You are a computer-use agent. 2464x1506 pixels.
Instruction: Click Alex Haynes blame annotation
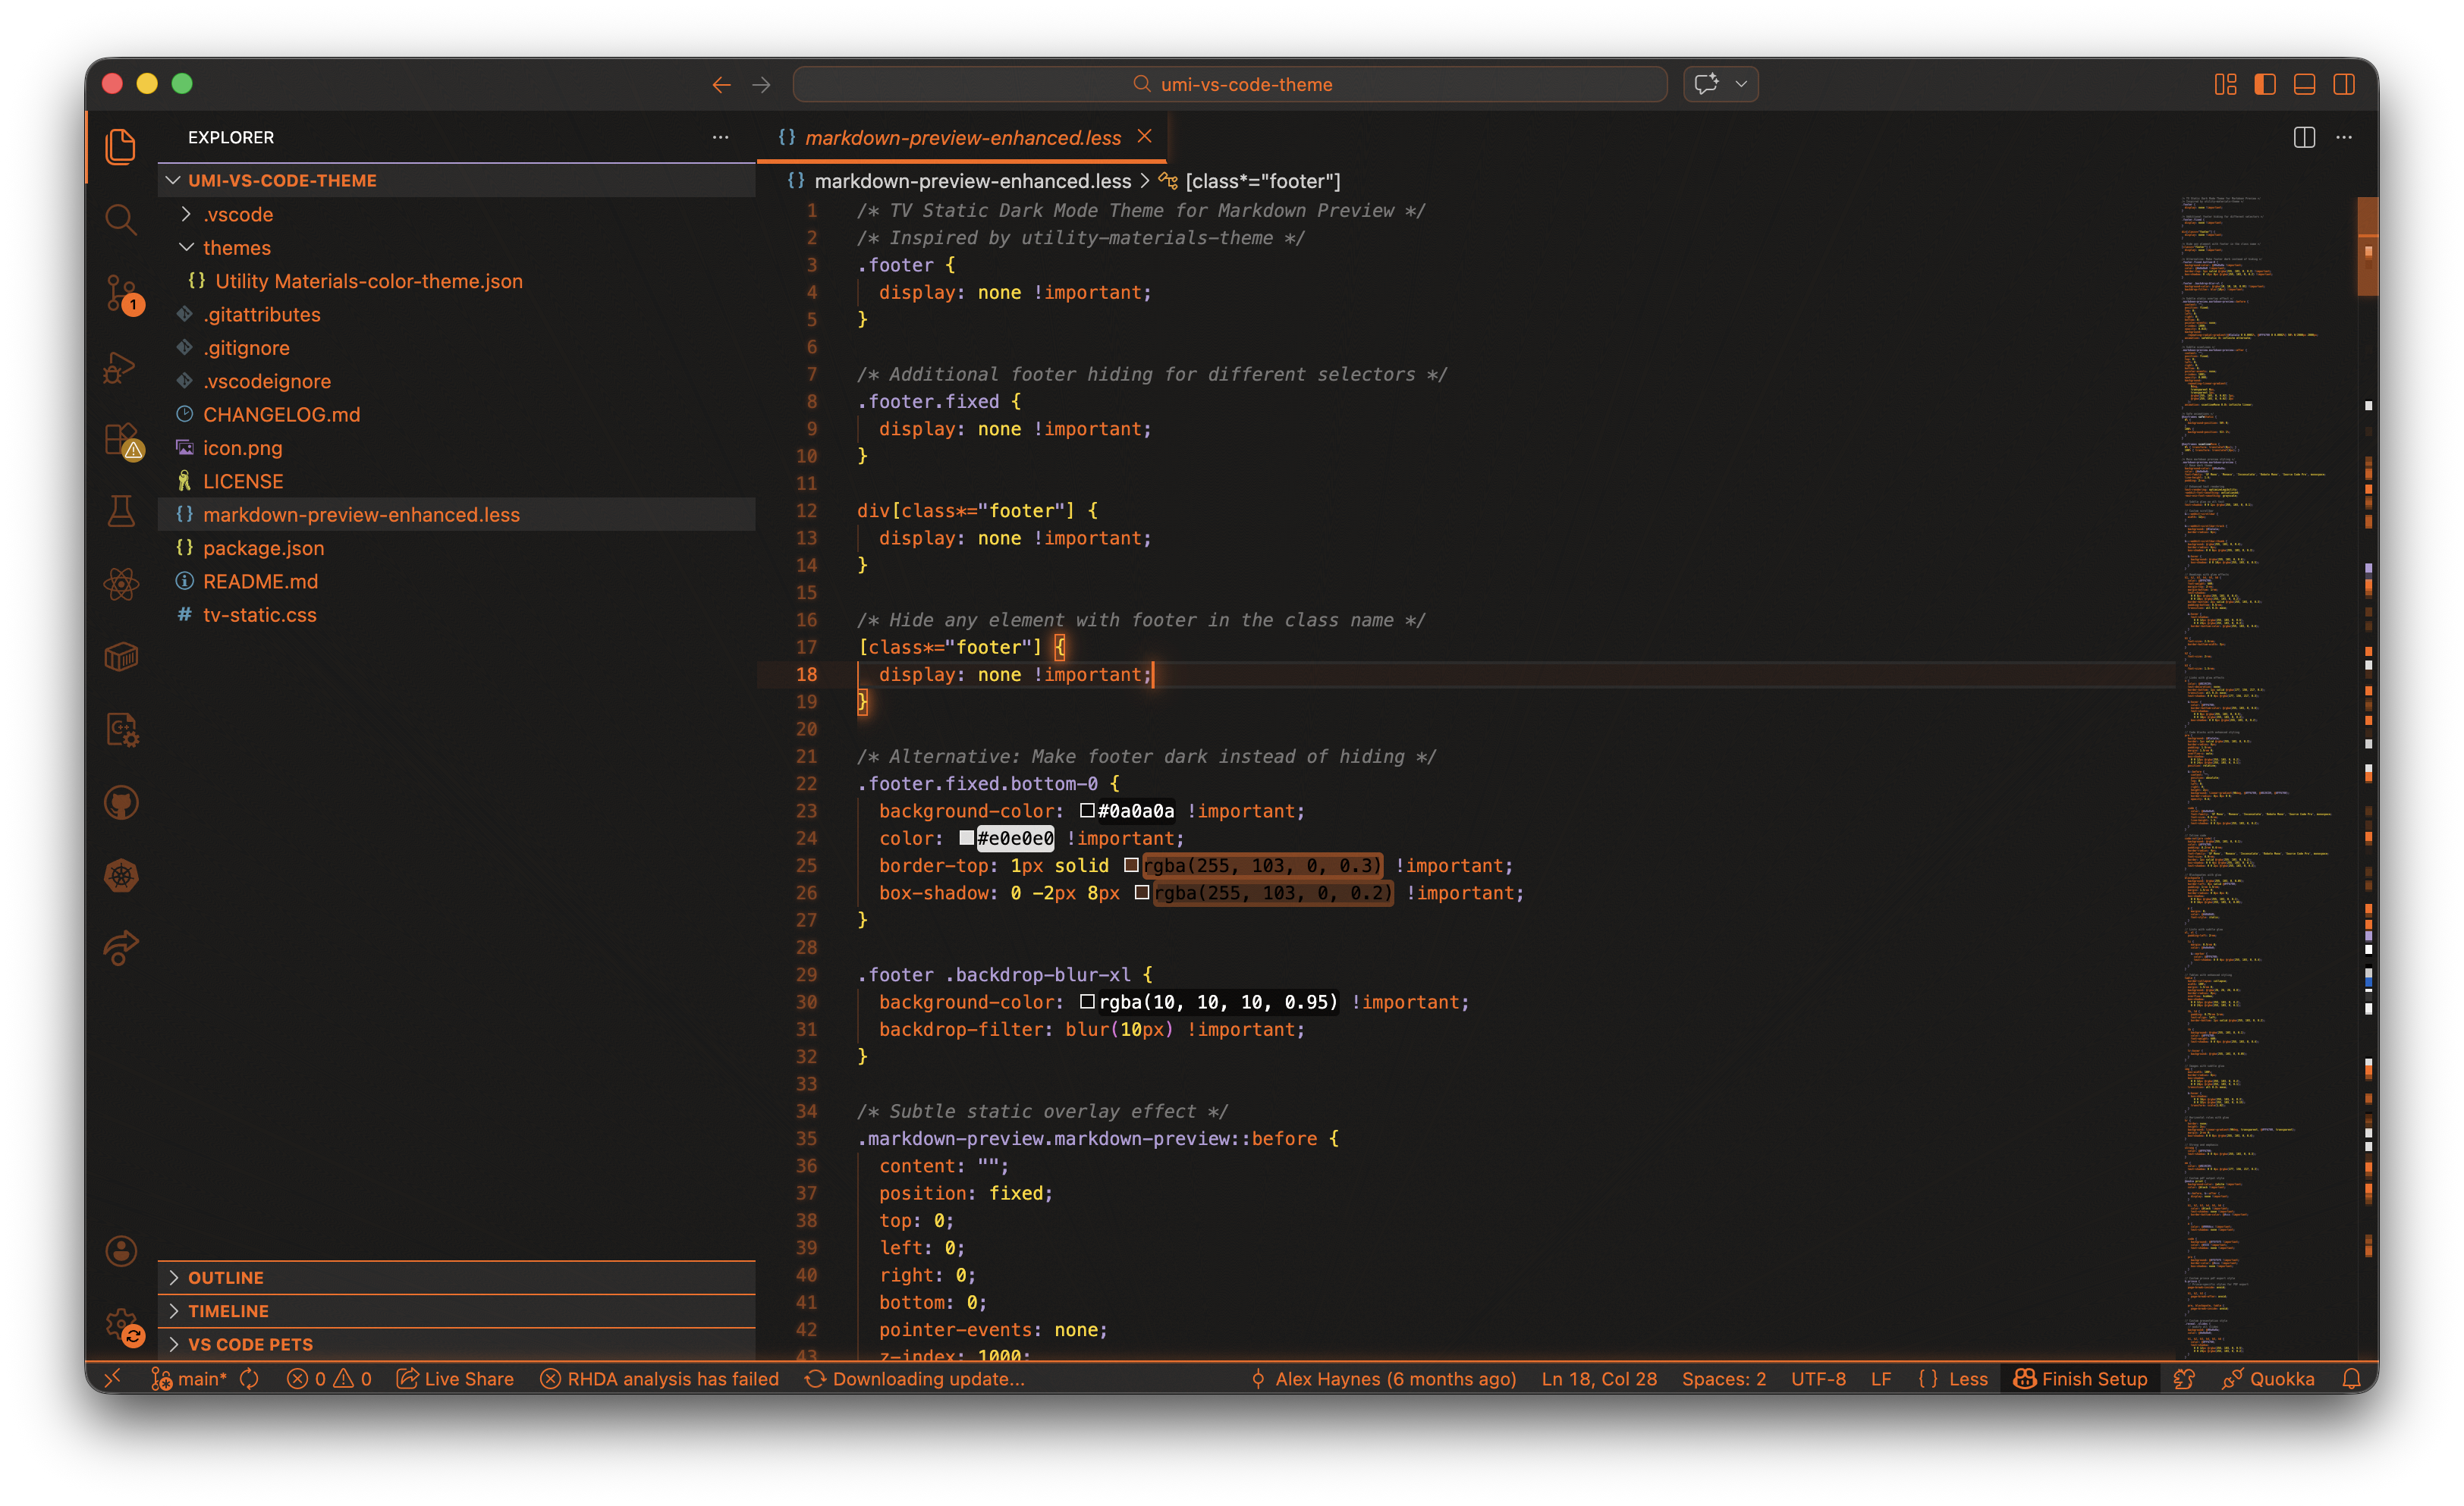1383,1378
